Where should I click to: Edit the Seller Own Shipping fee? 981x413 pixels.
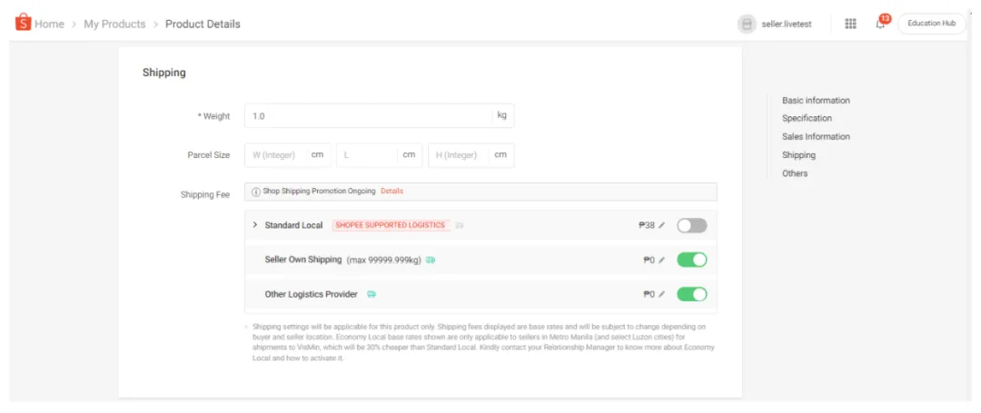point(662,261)
